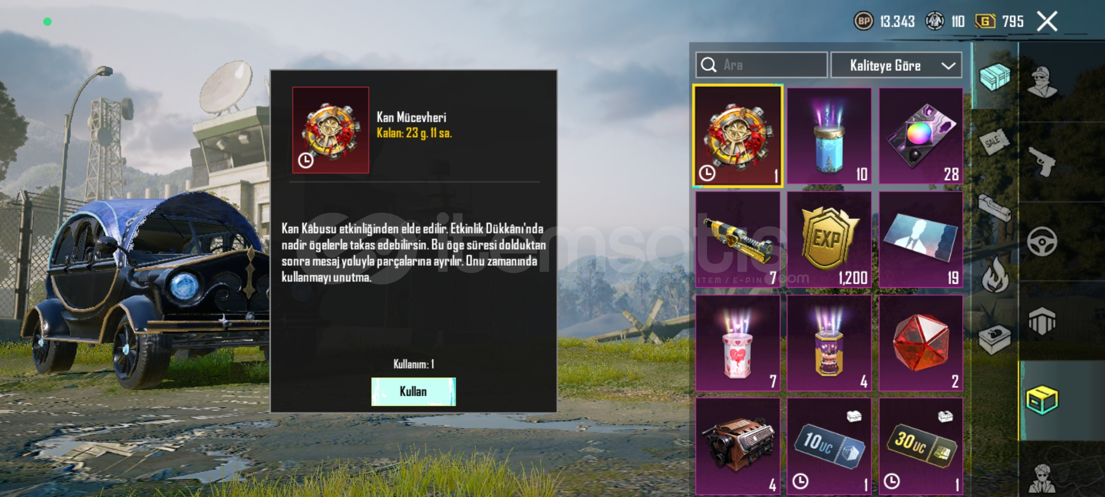Select the Kan Mücevheri item in inventory grid
This screenshot has width=1105, height=497.
[x=738, y=136]
